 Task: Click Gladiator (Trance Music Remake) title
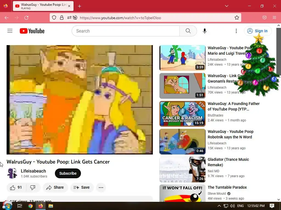228,162
